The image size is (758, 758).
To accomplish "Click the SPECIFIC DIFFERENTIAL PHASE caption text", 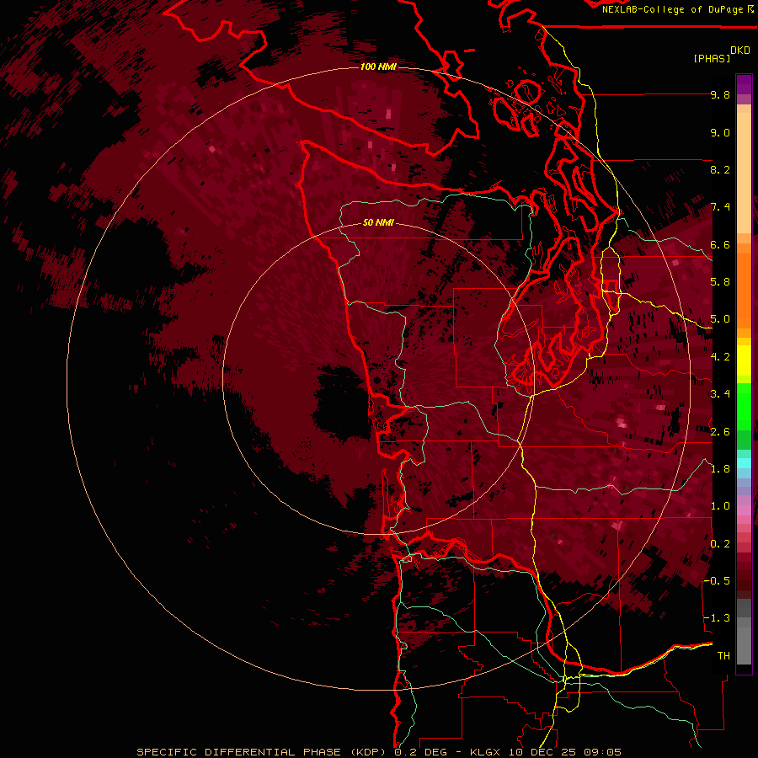I will coord(238,752).
